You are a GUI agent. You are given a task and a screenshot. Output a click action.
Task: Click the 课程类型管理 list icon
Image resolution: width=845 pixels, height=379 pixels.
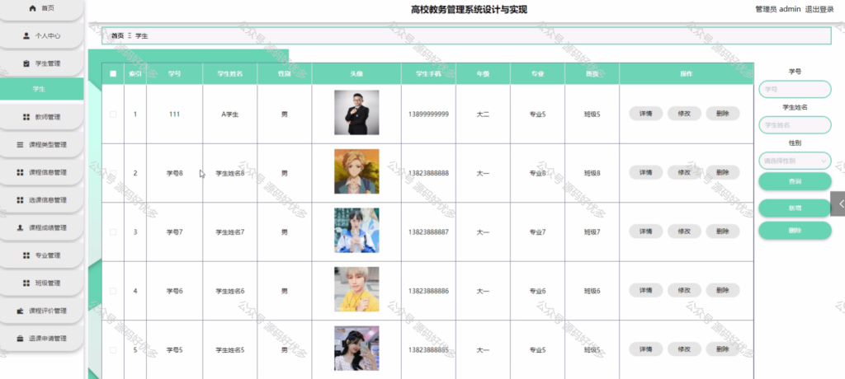tap(20, 145)
